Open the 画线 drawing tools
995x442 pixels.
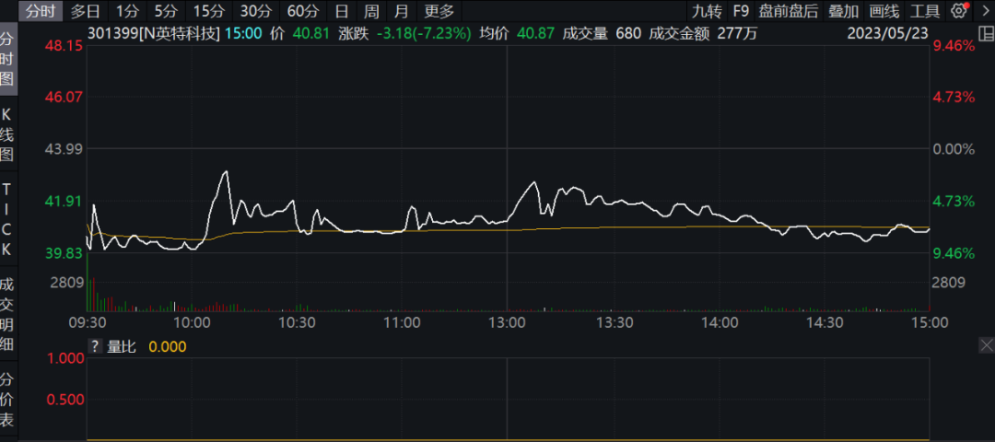tap(884, 11)
